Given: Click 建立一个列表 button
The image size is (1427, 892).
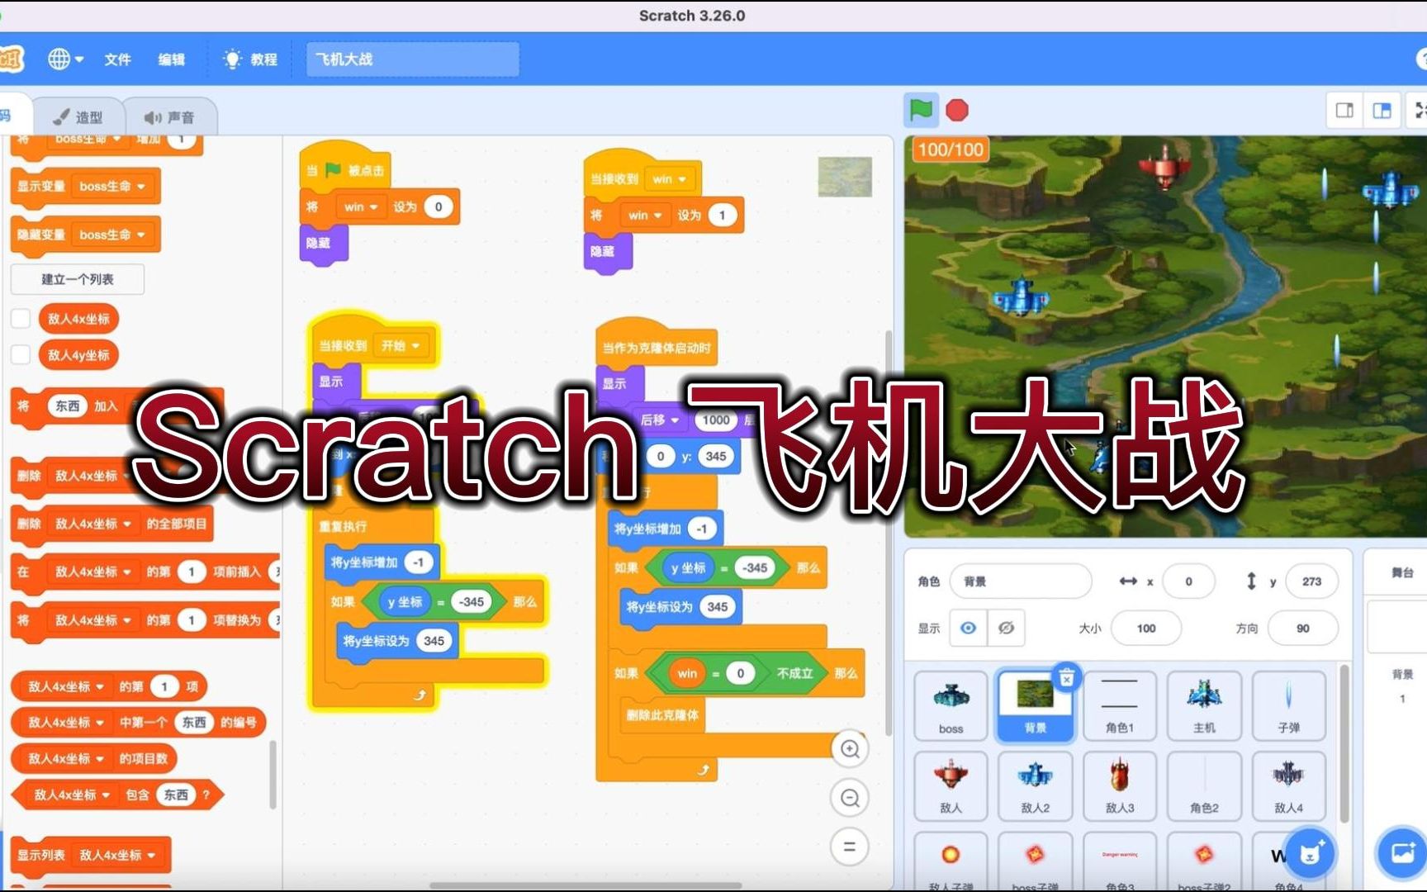Looking at the screenshot, I should click(78, 279).
